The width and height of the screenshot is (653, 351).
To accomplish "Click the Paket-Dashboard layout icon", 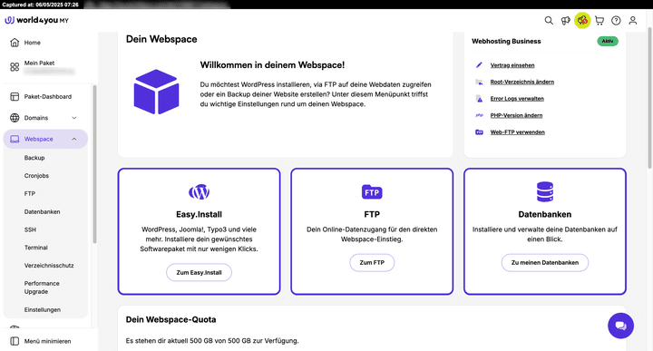I will [15, 97].
